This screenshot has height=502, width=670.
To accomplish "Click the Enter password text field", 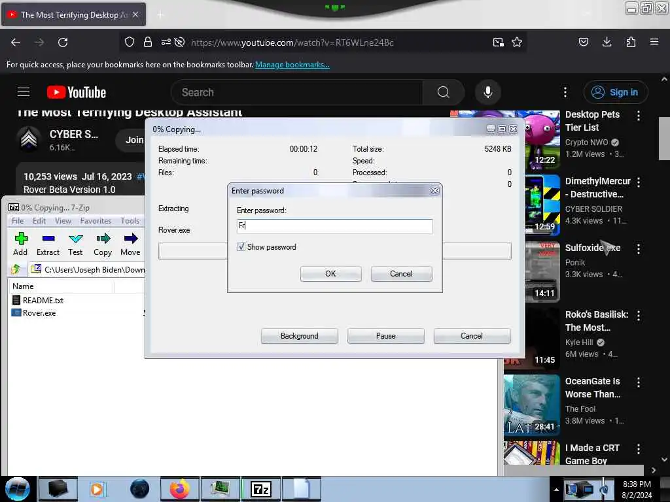I will coord(334,226).
